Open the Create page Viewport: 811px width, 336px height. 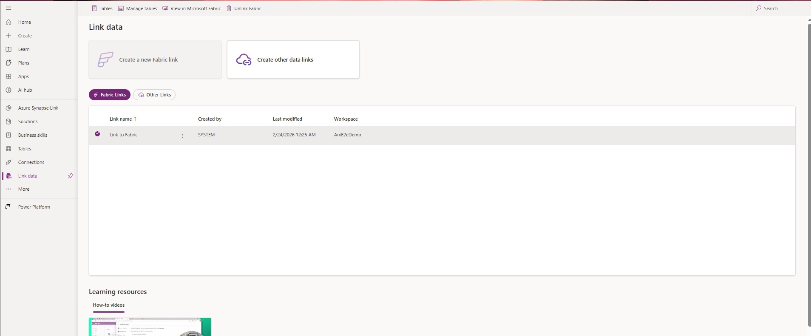coord(25,36)
